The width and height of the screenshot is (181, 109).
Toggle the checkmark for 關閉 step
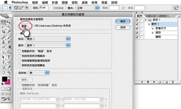tap(137, 37)
